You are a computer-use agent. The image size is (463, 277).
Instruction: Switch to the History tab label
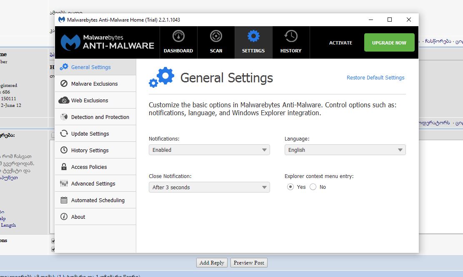(x=291, y=51)
